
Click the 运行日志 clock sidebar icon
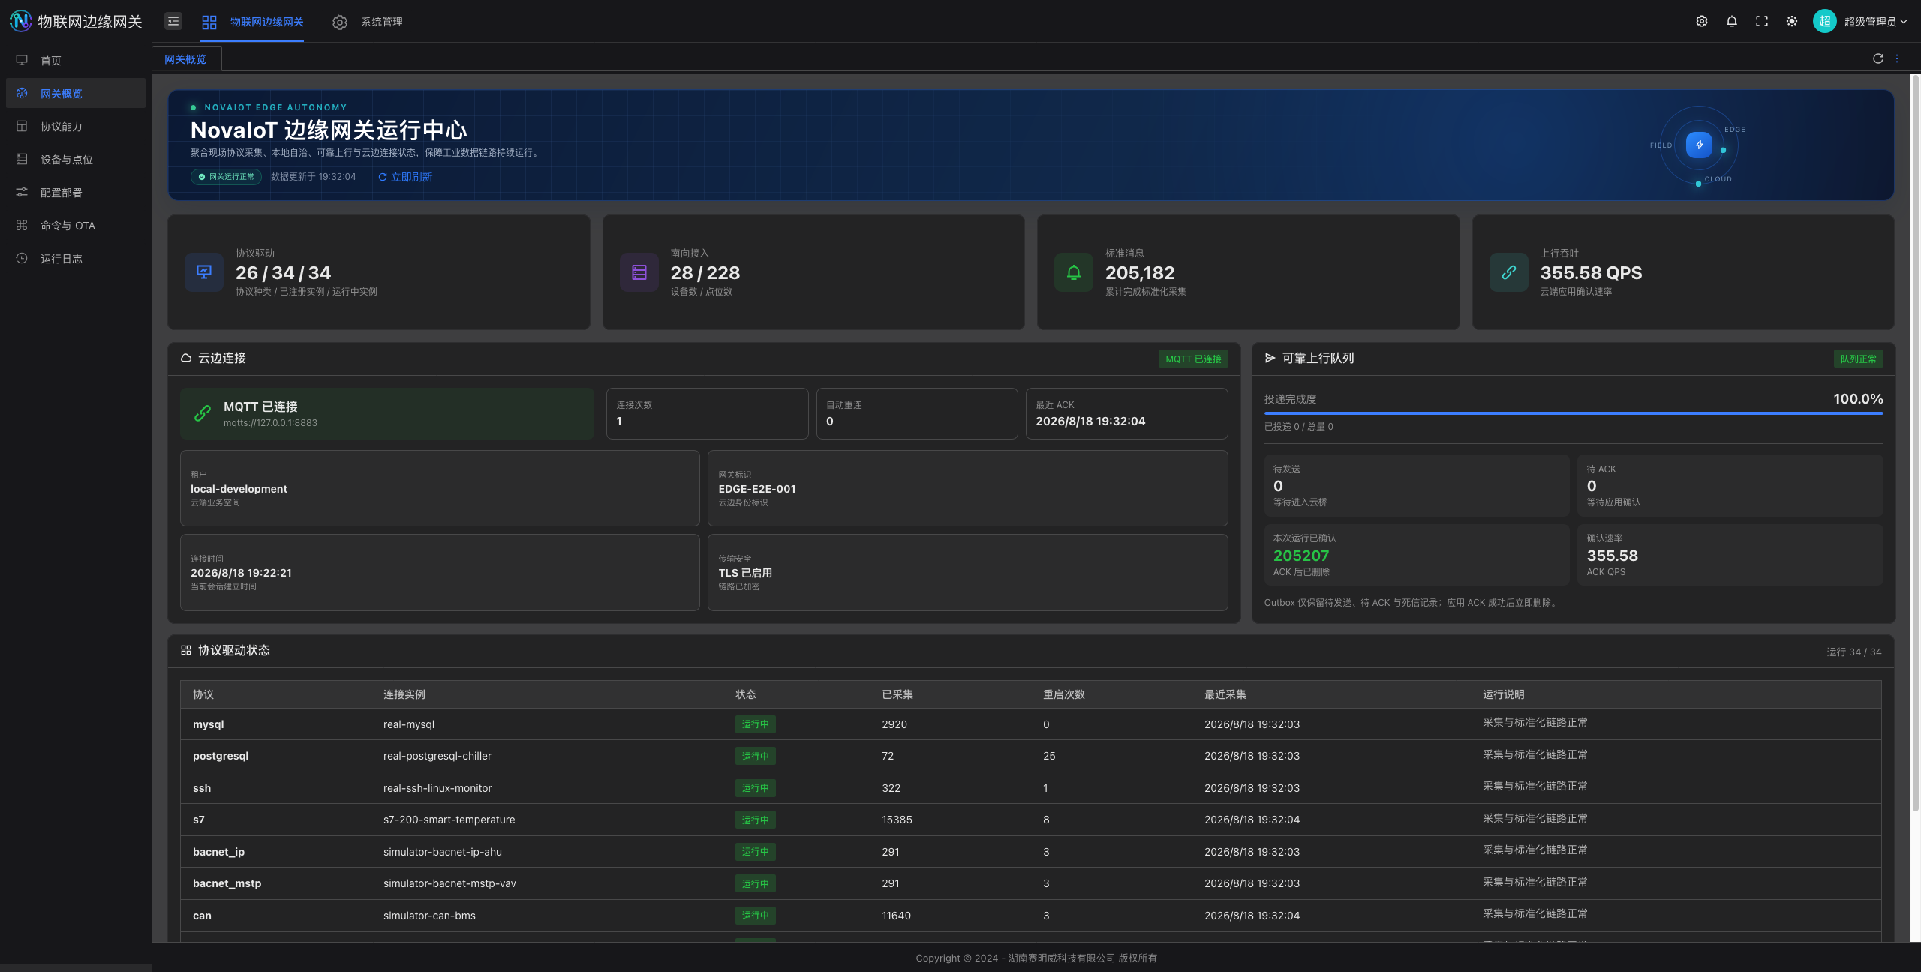(22, 258)
